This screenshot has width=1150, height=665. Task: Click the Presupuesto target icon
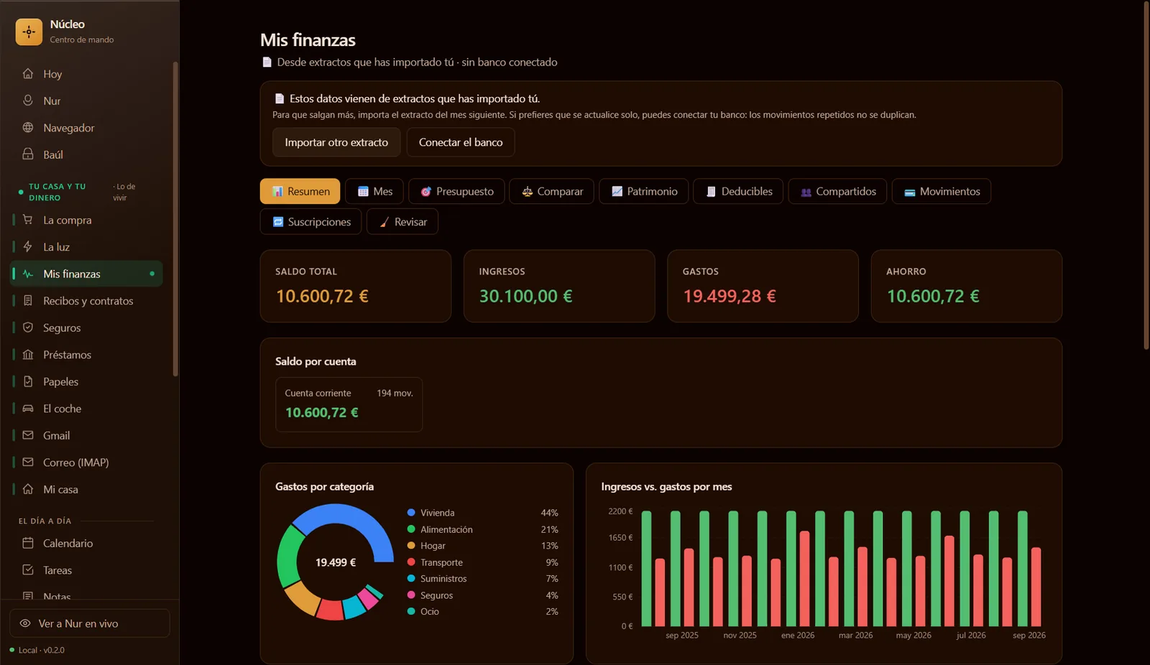(x=425, y=192)
